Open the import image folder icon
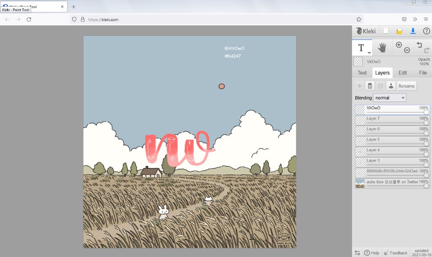Image resolution: width=432 pixels, height=257 pixels. click(x=399, y=31)
